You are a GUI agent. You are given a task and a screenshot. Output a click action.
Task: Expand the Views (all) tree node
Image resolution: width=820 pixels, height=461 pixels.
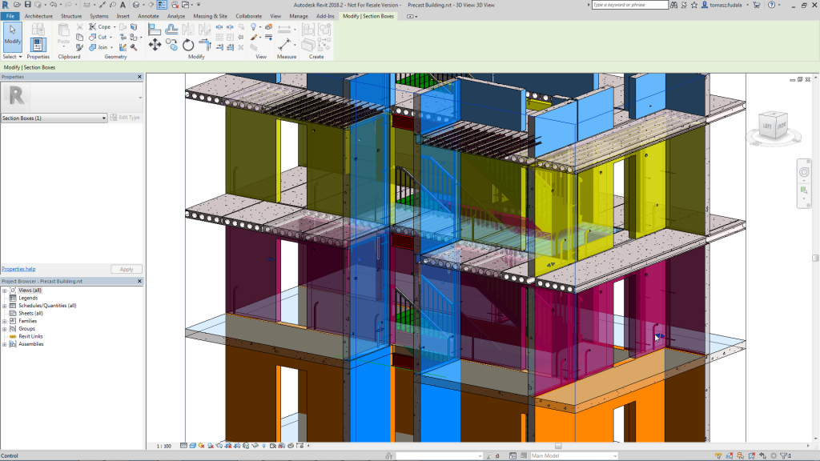5,290
